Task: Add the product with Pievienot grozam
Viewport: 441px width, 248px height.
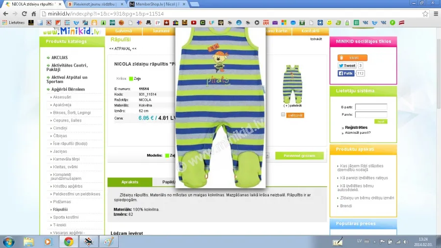Action: 299,155
